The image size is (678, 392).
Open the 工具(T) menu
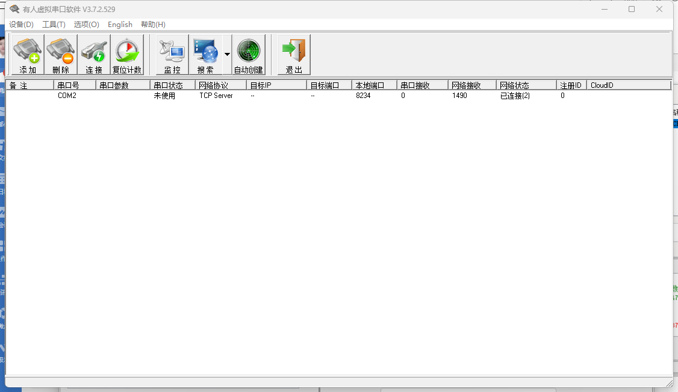[54, 25]
